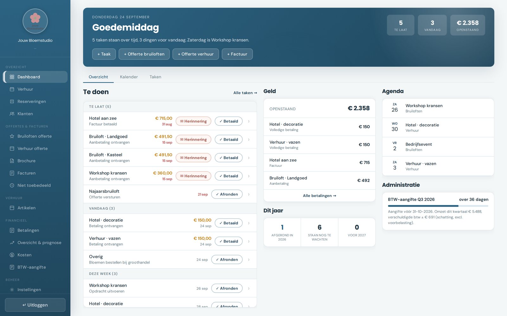Click the BTW-aangifte Q3 2026 progress bar
The height and width of the screenshot is (316, 507).
438,206
